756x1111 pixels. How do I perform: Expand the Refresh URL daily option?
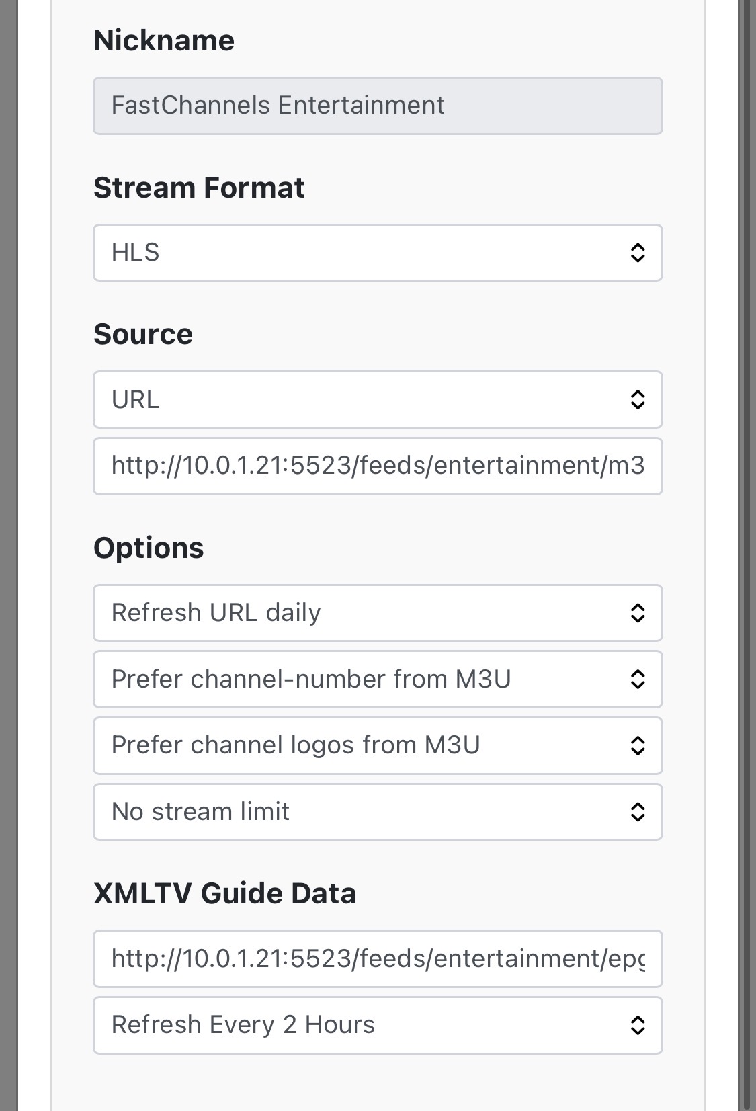pyautogui.click(x=363, y=613)
